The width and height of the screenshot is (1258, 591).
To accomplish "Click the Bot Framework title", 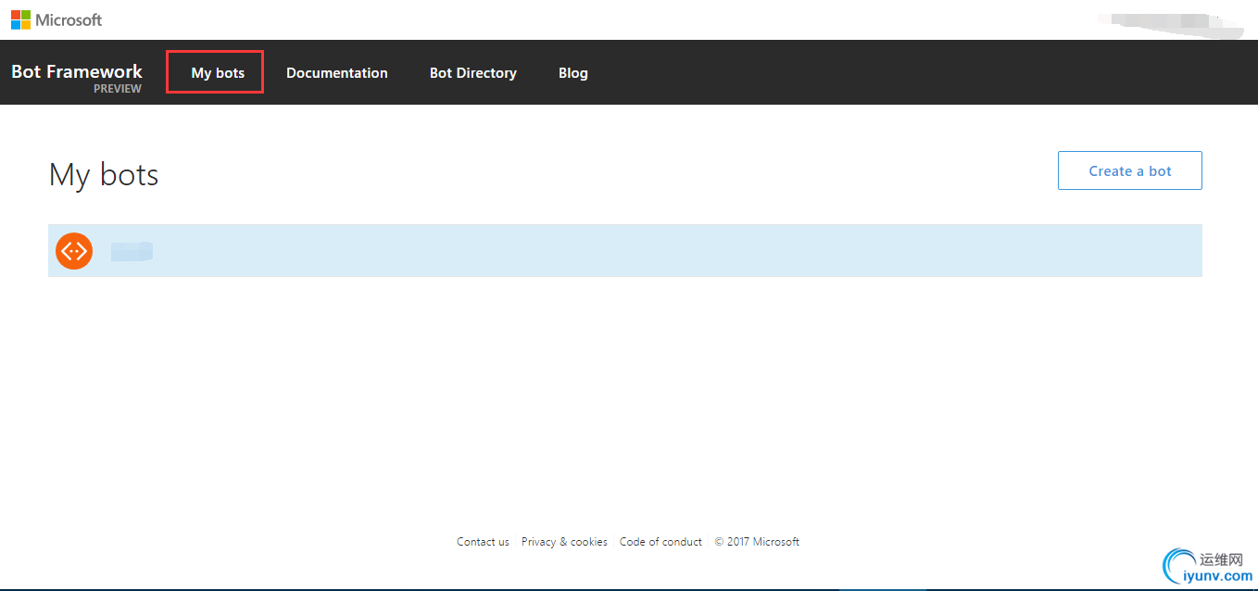I will [x=77, y=71].
